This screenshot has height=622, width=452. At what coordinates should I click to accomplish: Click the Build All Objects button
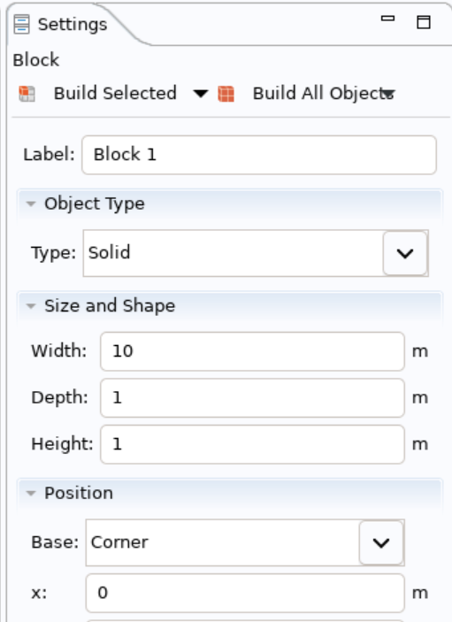coord(323,94)
